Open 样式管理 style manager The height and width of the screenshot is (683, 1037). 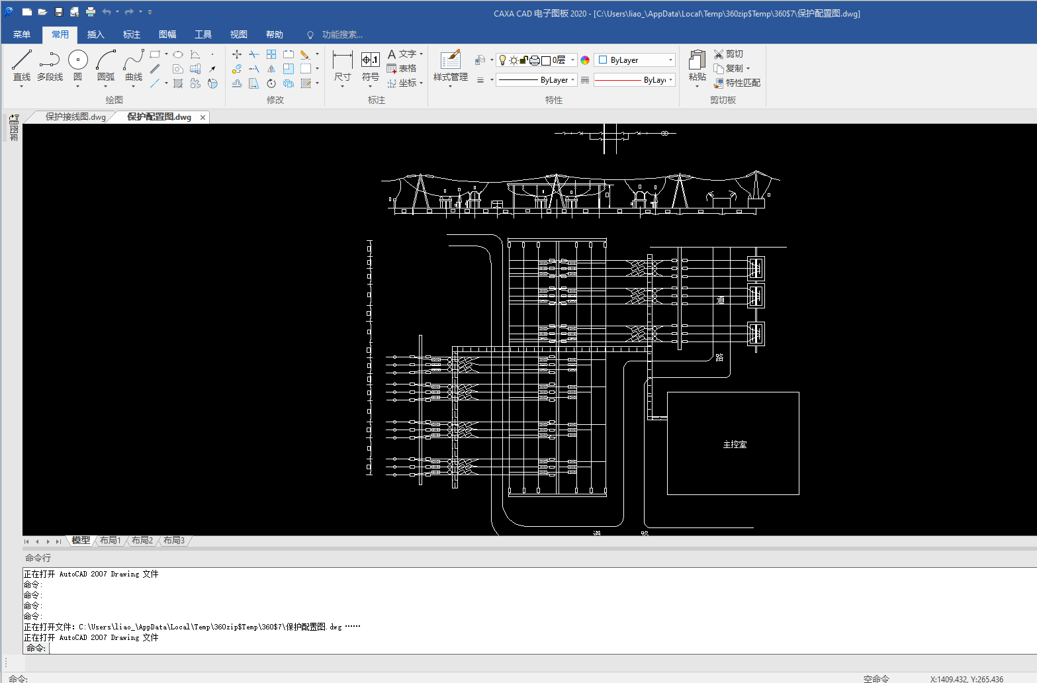(x=451, y=66)
